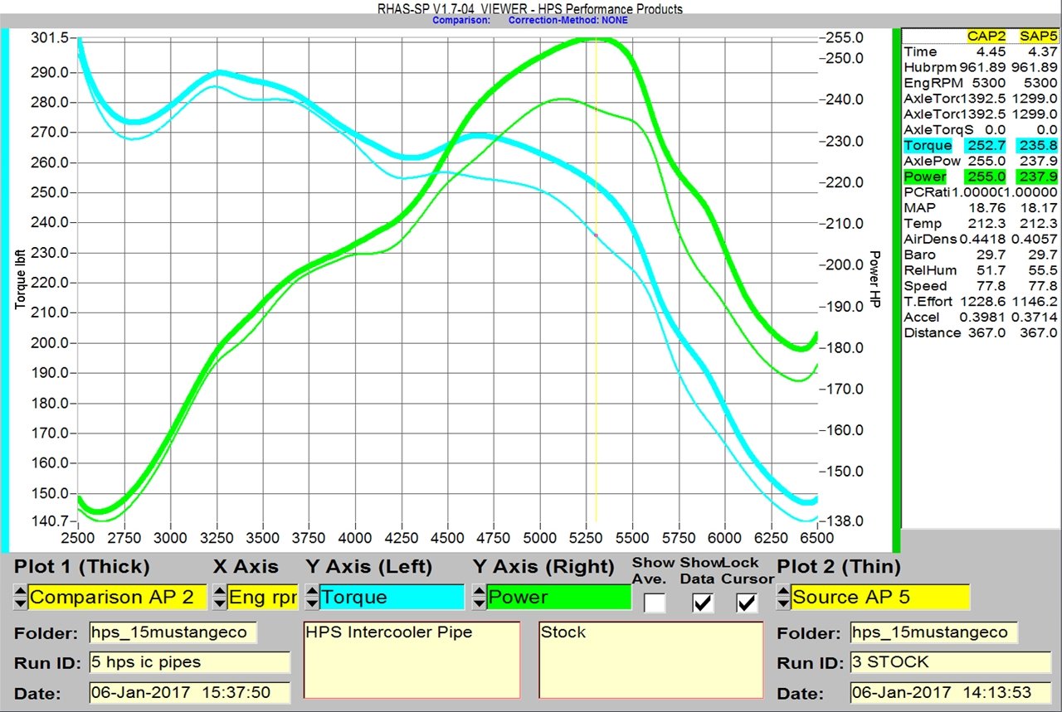Click the Accel row label
Image resolution: width=1062 pixels, height=712 pixels.
click(921, 317)
